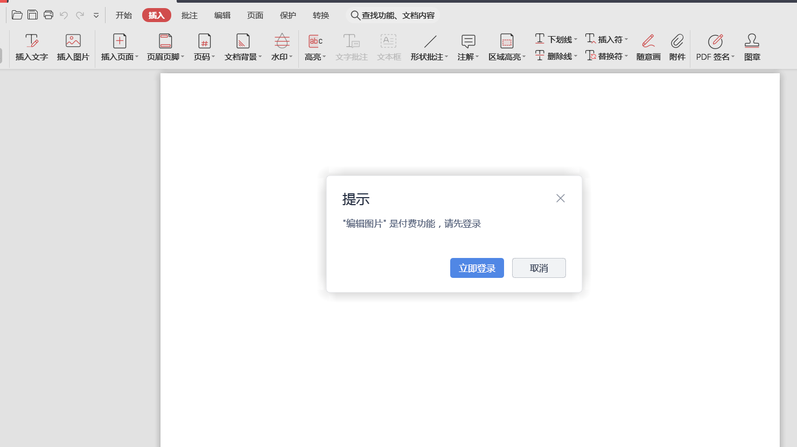Click the 文本框 tool
Image resolution: width=797 pixels, height=447 pixels.
[389, 47]
